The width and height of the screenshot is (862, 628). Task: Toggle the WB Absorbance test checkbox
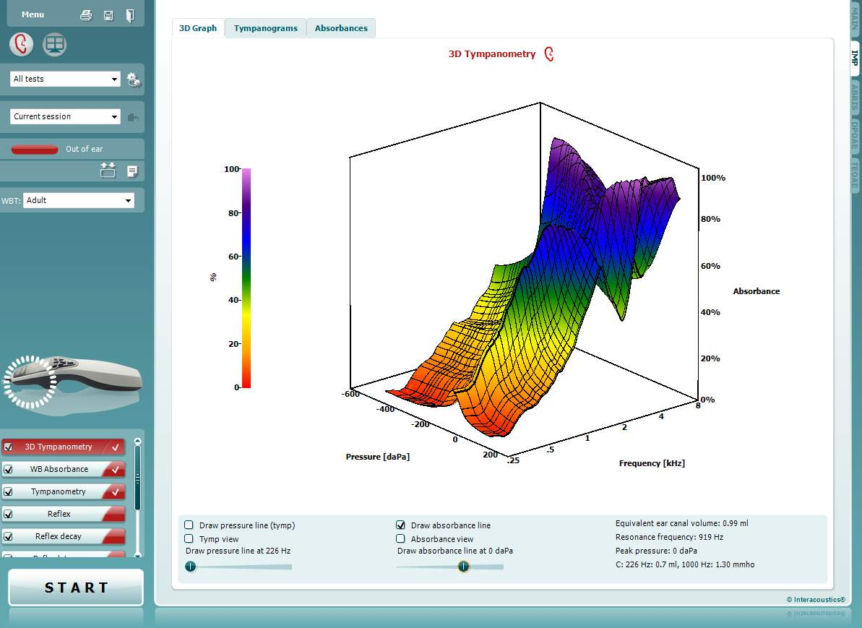pyautogui.click(x=8, y=469)
